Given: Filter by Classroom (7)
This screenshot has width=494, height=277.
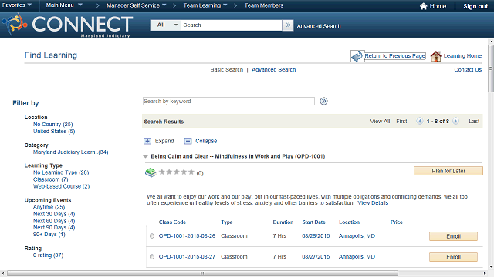Looking at the screenshot, I should (51, 179).
